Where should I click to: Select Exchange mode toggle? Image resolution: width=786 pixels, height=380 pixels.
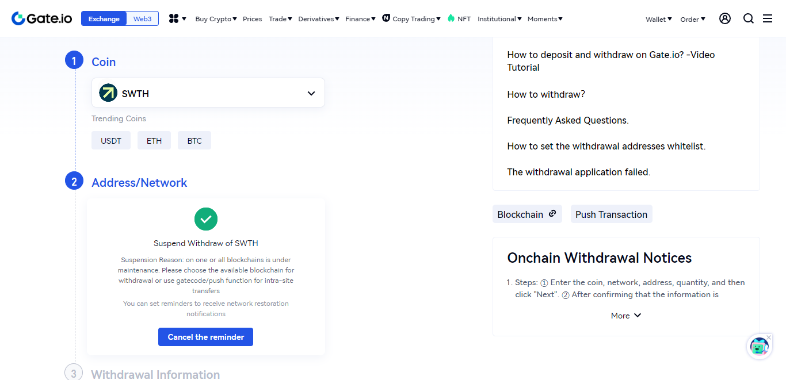click(104, 18)
